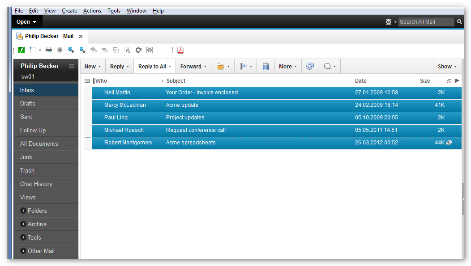Open the Show dropdown
Image resolution: width=471 pixels, height=266 pixels.
(x=446, y=66)
